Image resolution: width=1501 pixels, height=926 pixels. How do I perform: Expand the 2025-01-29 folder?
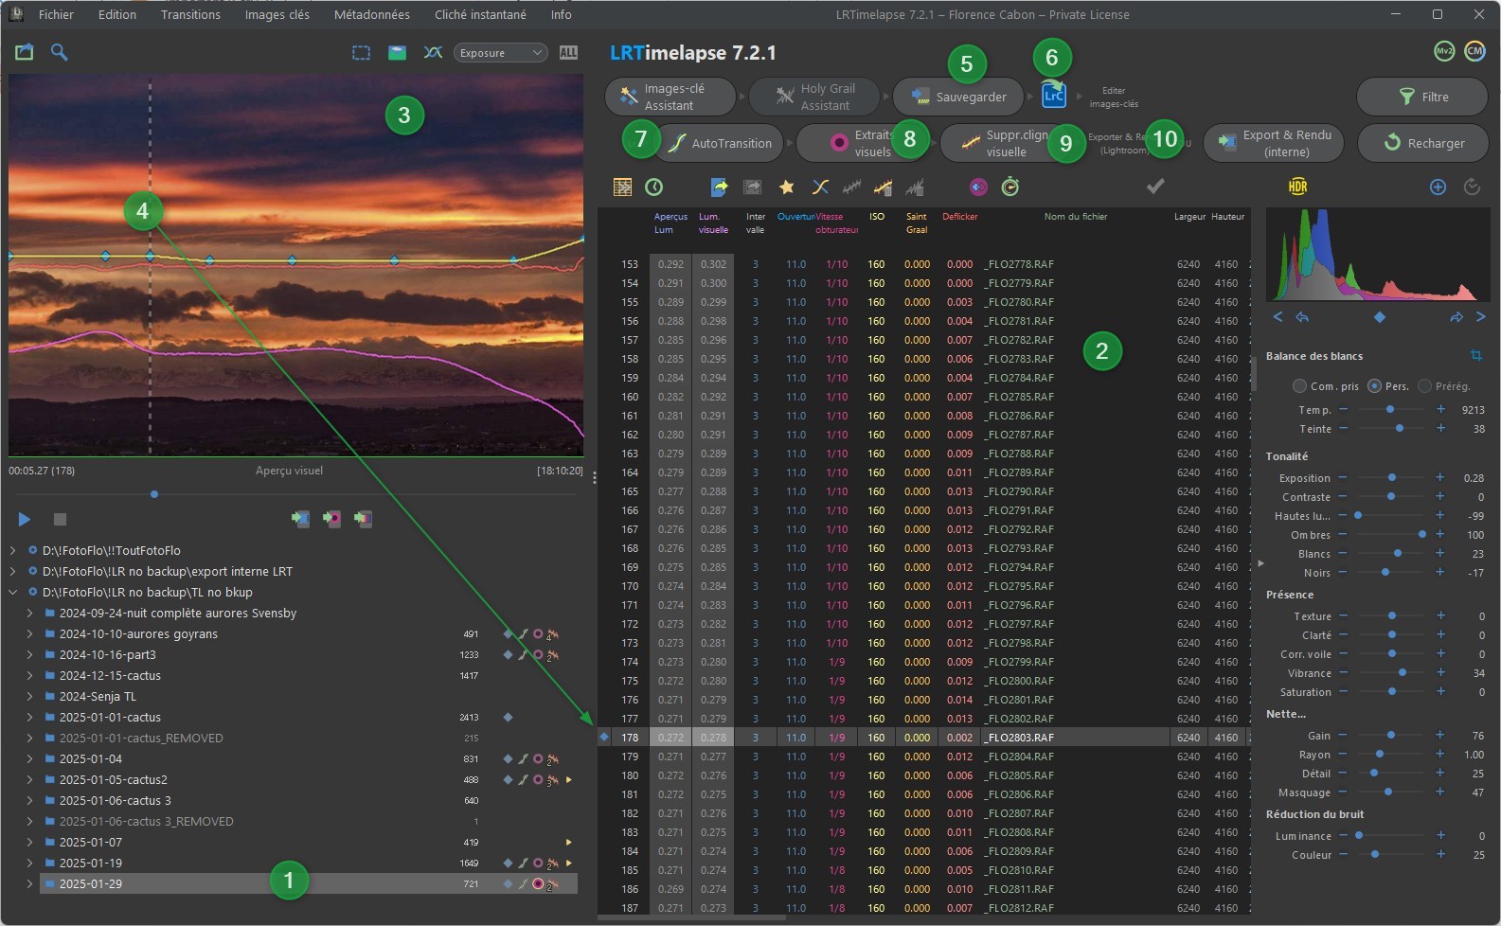pyautogui.click(x=29, y=883)
